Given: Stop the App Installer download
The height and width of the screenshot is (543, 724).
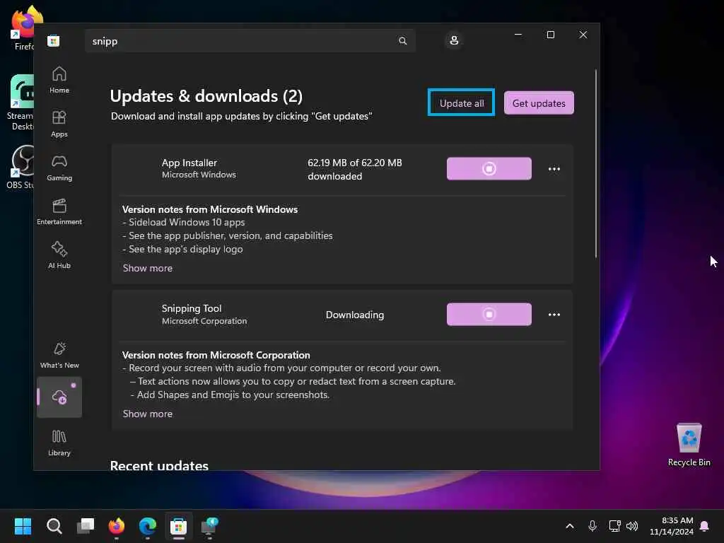Looking at the screenshot, I should click(x=489, y=168).
